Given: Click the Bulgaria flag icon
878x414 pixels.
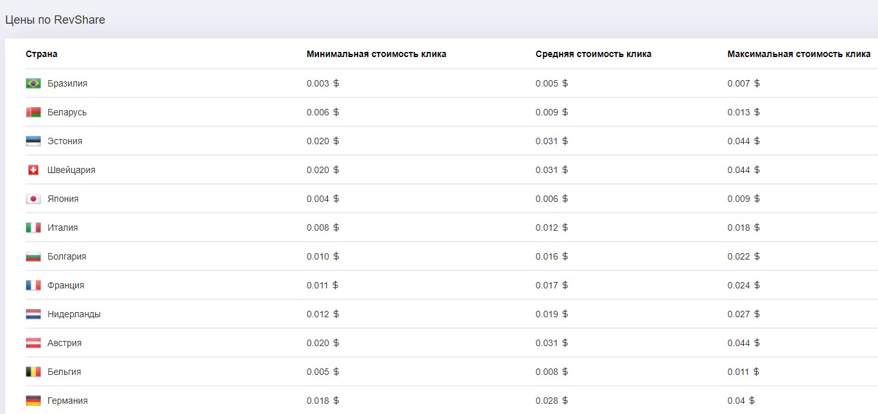Looking at the screenshot, I should point(33,256).
